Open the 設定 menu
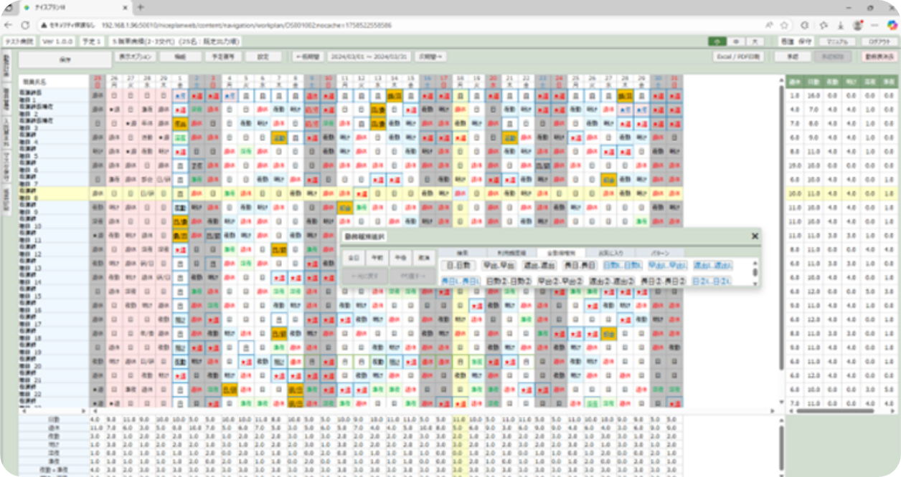Screen dimensions: 901x477 (x=264, y=56)
